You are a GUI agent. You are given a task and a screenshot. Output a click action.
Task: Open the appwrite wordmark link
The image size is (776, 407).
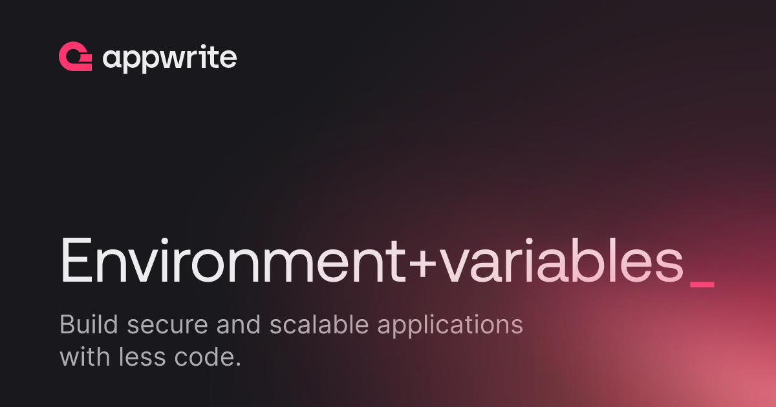[x=169, y=59]
